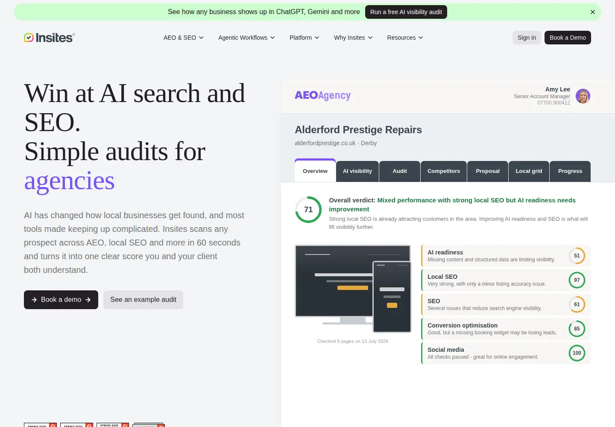Click the website preview thumbnail
Image resolution: width=615 pixels, height=427 pixels.
(353, 288)
